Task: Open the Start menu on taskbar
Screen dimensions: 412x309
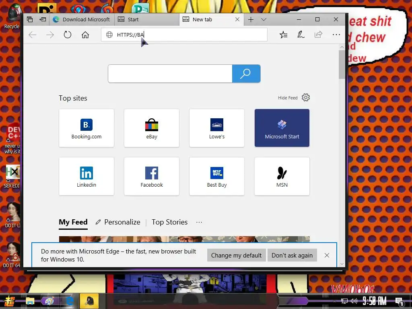Action: coord(9,301)
